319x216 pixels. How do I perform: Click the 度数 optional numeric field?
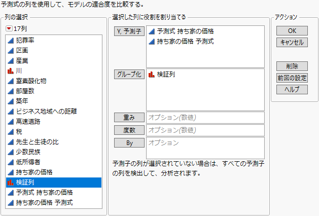(x=205, y=130)
